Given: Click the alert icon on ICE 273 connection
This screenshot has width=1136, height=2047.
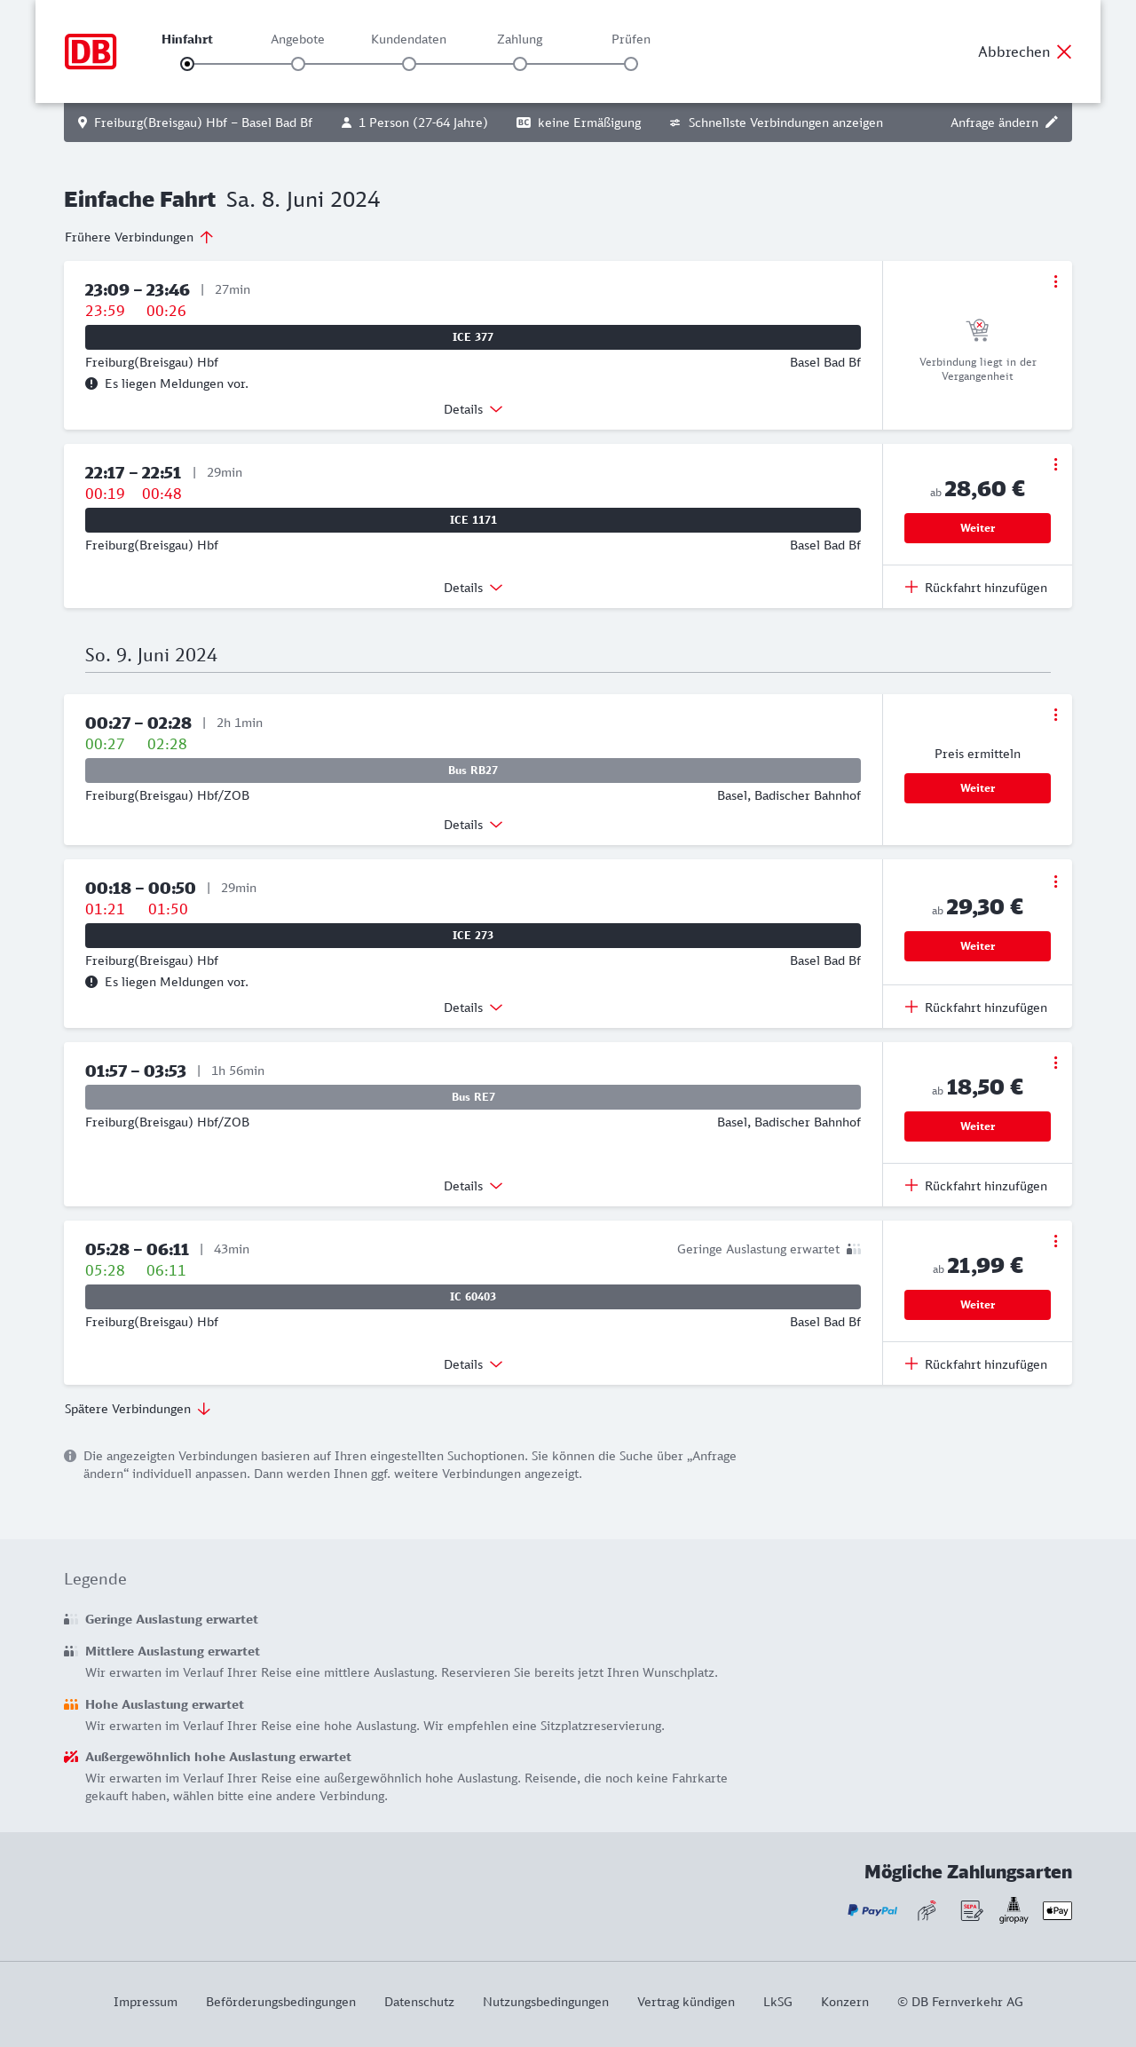Looking at the screenshot, I should point(91,982).
